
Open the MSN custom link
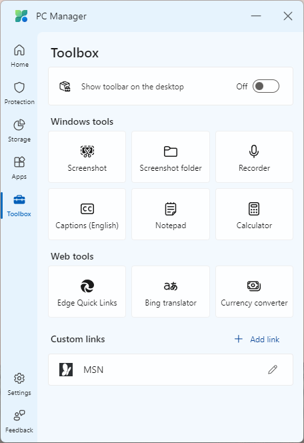171,370
